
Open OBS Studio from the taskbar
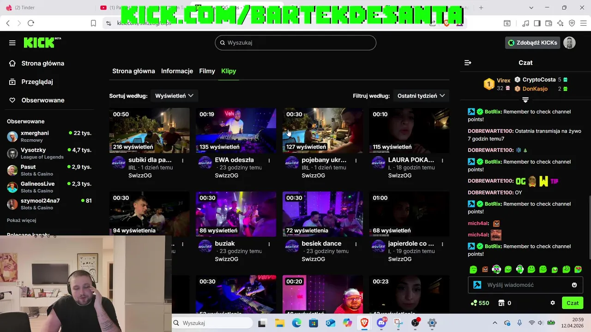coord(415,323)
